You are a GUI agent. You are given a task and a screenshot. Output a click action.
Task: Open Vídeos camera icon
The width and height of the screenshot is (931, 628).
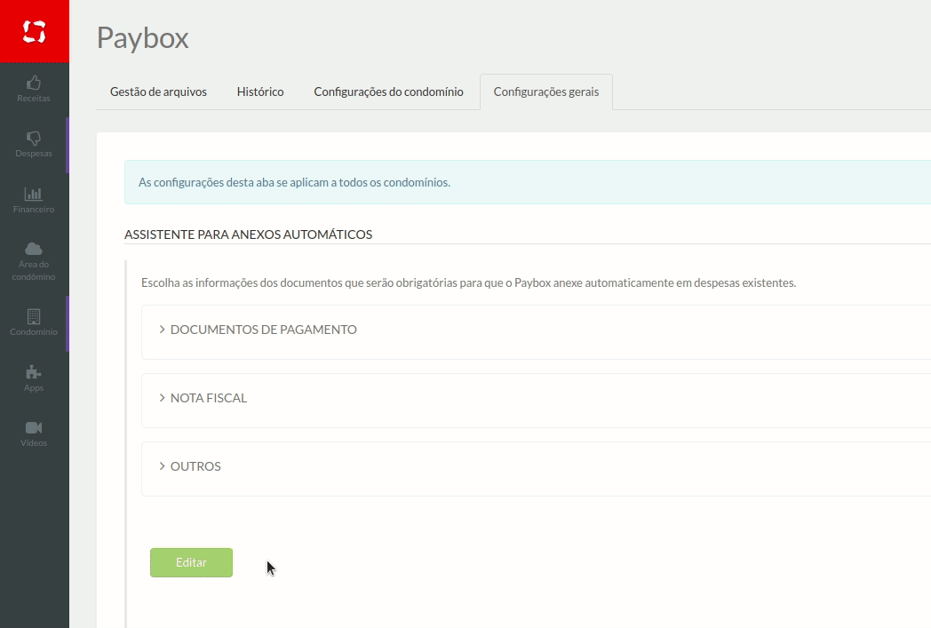34,427
